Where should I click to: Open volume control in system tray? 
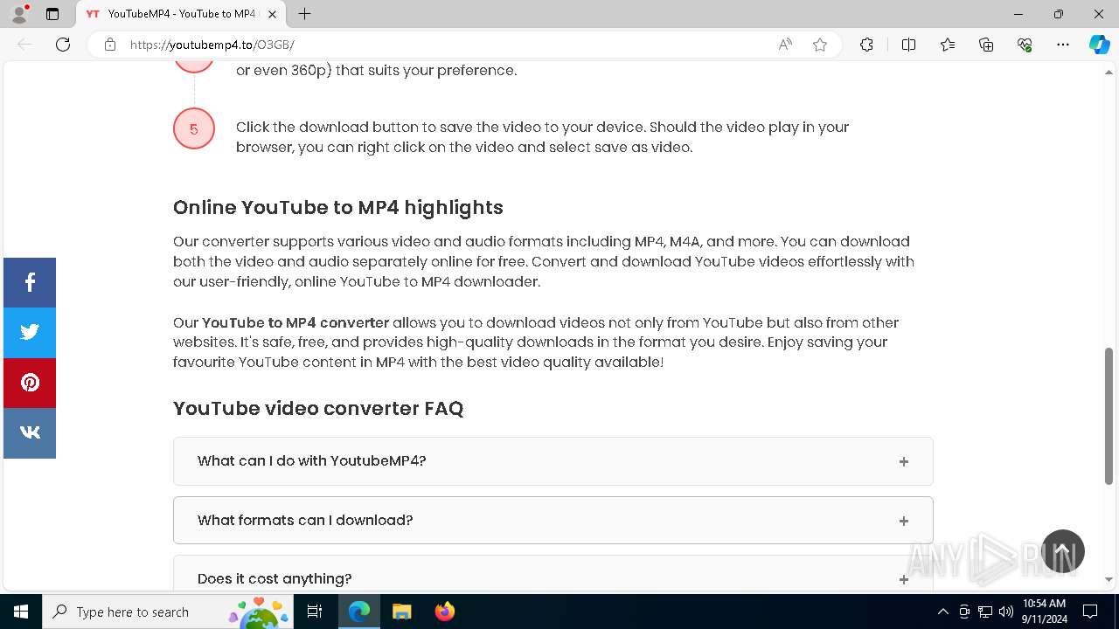(1006, 612)
